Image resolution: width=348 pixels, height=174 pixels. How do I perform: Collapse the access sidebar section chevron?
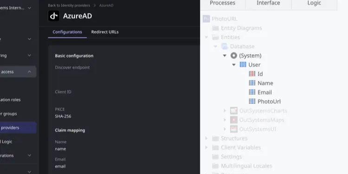[29, 71]
